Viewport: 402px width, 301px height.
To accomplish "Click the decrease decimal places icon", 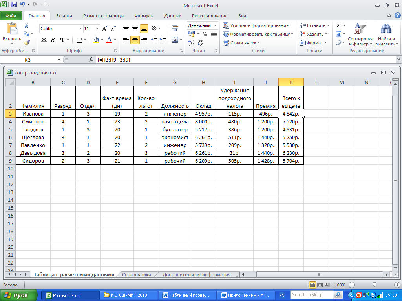I will [x=200, y=43].
